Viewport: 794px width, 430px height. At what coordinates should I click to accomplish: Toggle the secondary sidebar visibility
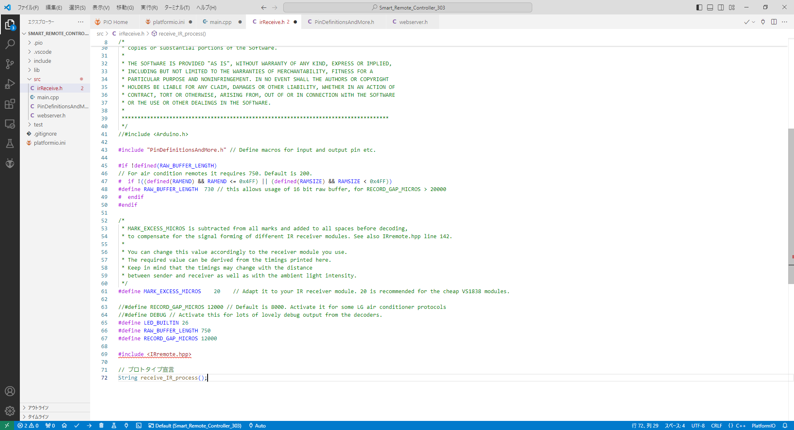(x=721, y=7)
